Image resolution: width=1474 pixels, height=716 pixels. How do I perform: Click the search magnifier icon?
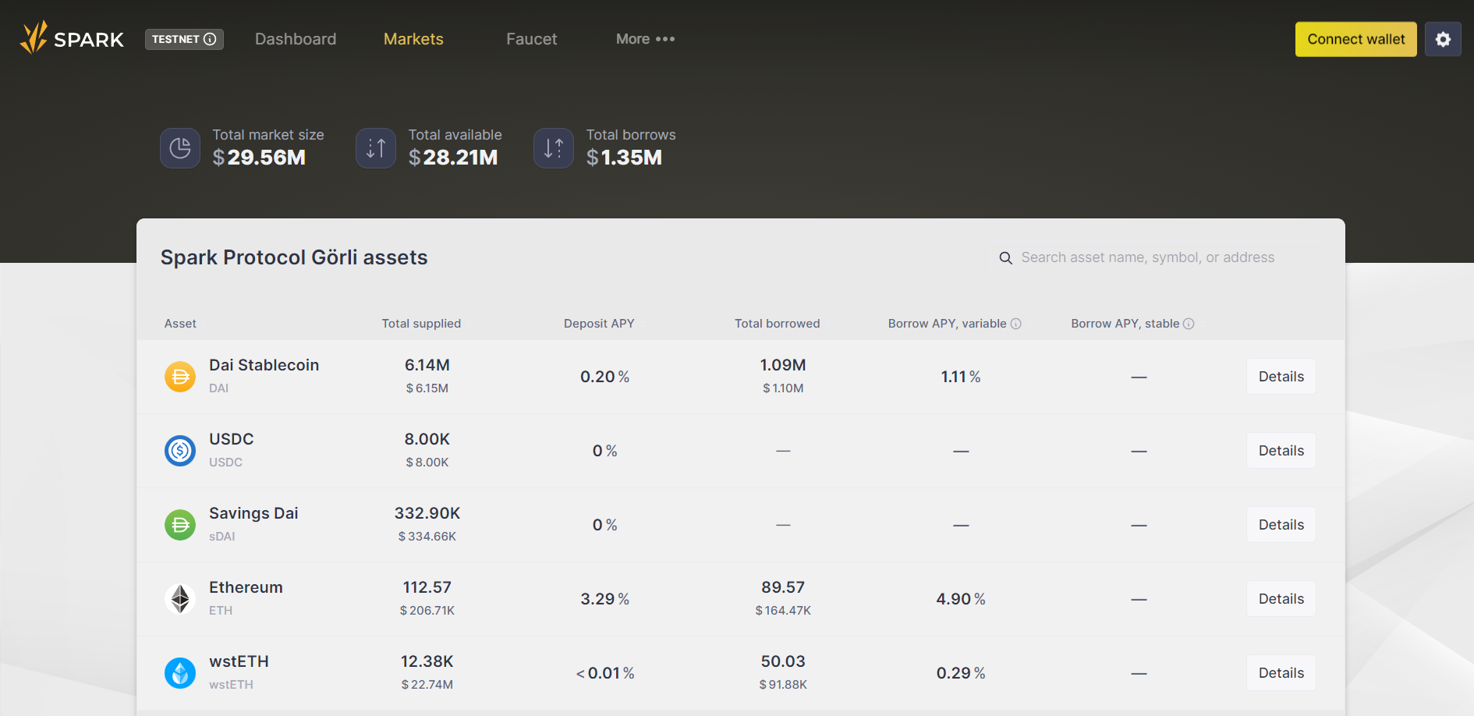coord(1006,258)
